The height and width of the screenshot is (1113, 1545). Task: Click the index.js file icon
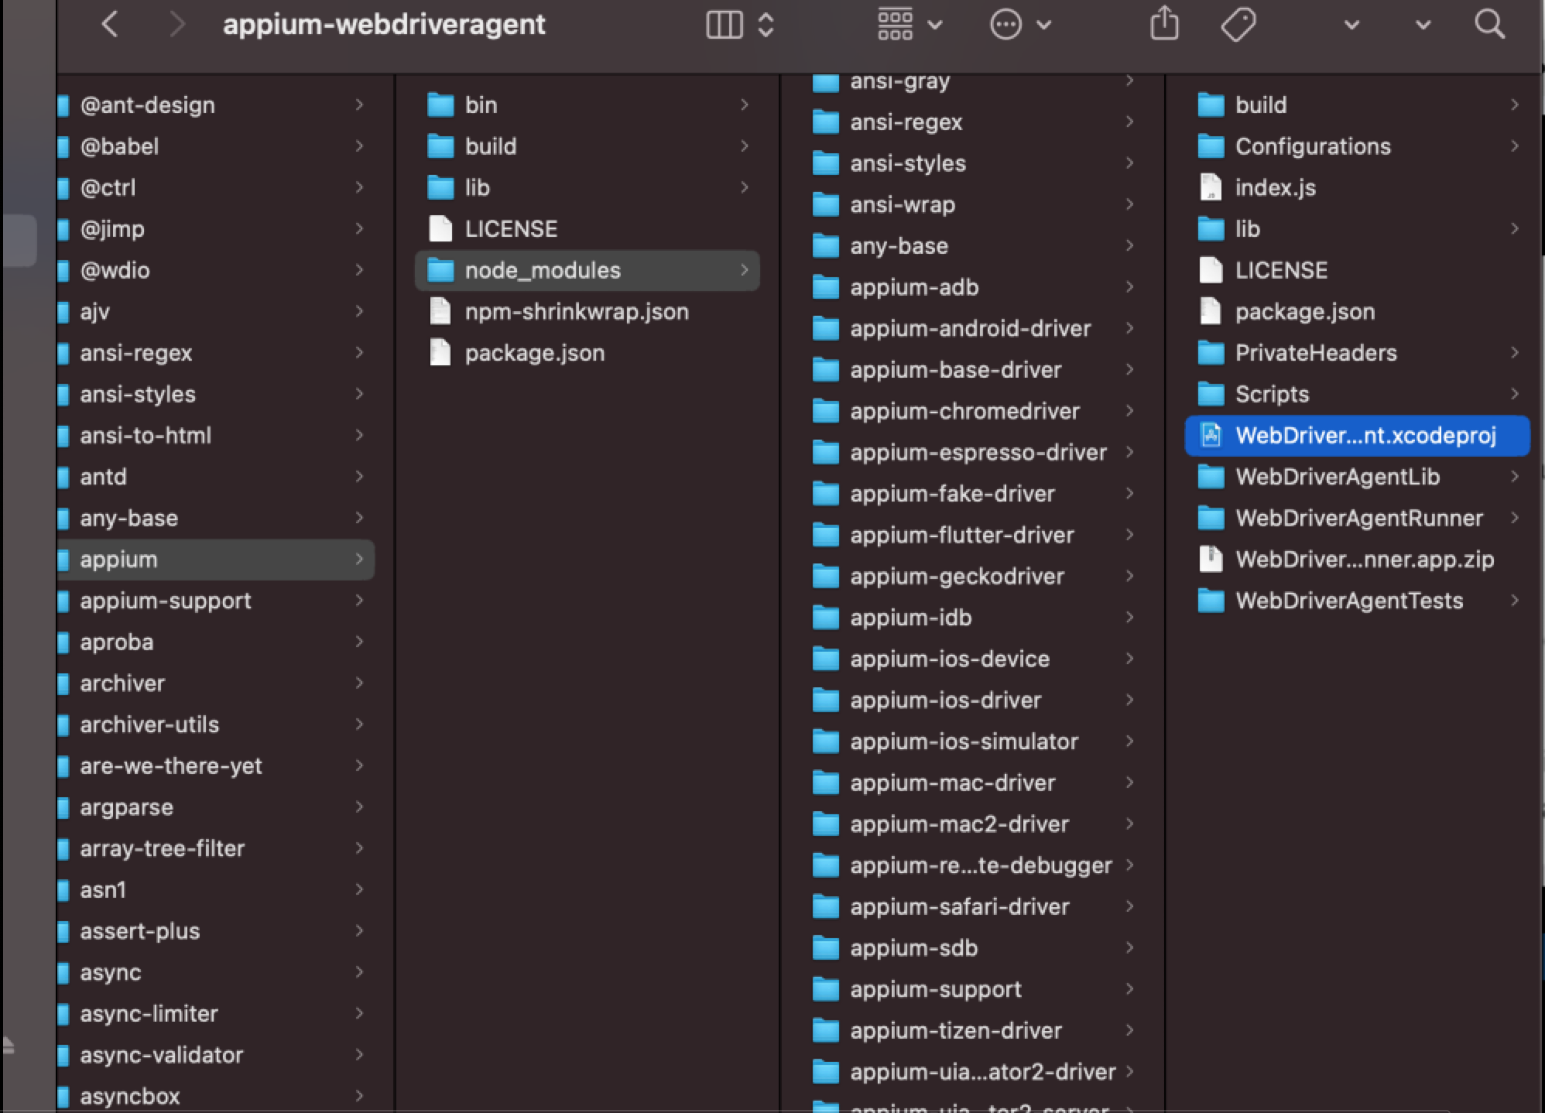[1211, 187]
